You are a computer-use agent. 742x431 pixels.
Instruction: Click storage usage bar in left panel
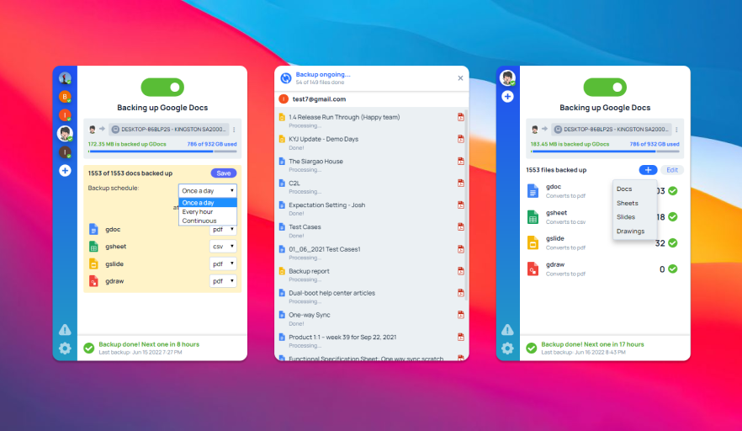162,152
